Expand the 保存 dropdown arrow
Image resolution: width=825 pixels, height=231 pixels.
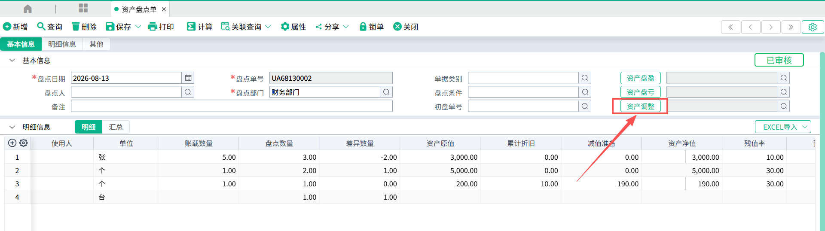[x=138, y=27]
